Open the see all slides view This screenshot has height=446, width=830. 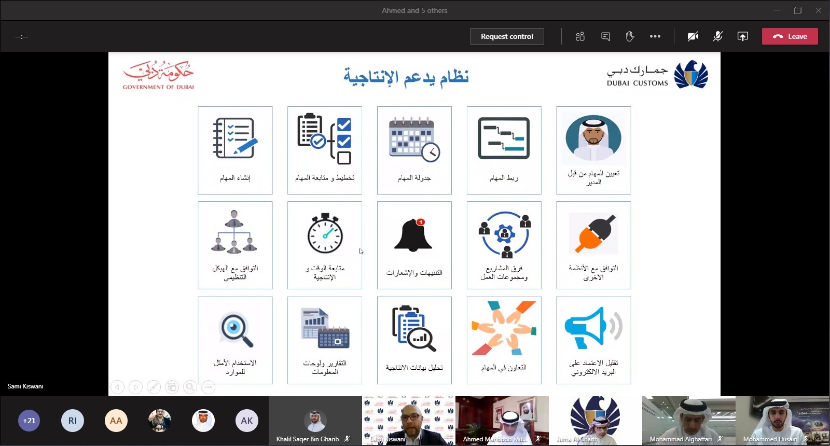point(172,387)
